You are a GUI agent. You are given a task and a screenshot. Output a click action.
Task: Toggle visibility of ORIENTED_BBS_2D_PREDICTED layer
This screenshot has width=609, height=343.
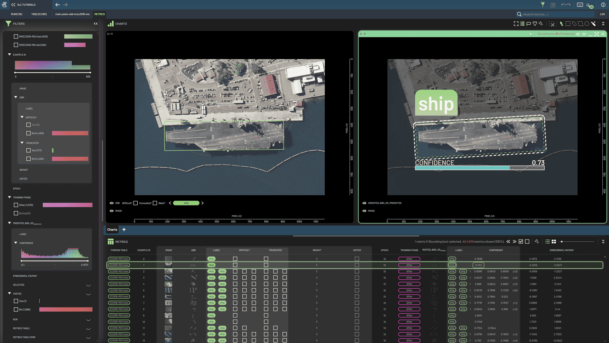[x=364, y=203]
